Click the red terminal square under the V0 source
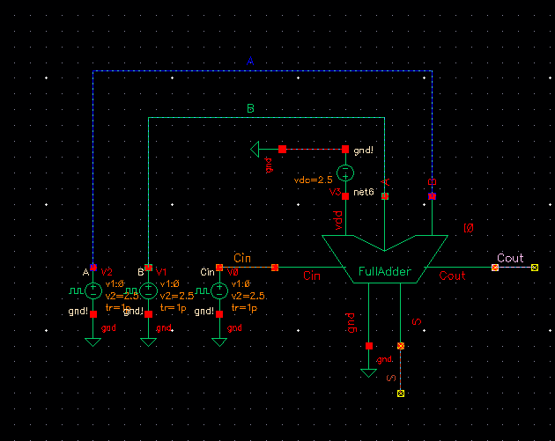Image resolution: width=555 pixels, height=441 pixels. 219,314
